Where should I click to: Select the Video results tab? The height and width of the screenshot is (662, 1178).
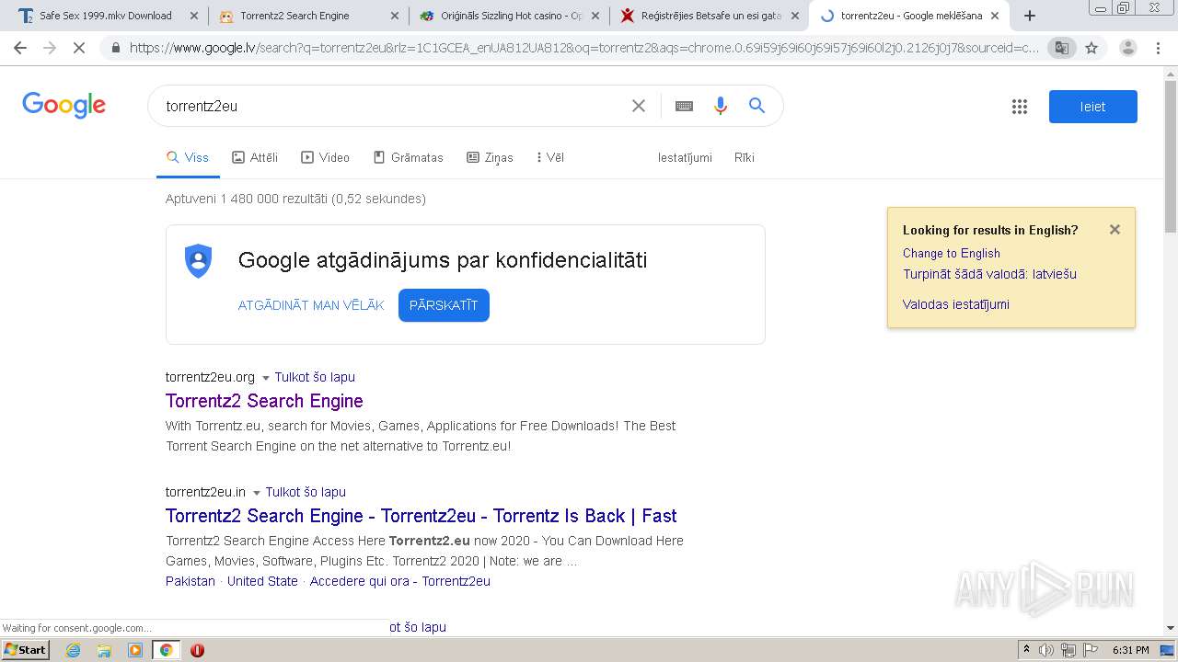coord(326,157)
